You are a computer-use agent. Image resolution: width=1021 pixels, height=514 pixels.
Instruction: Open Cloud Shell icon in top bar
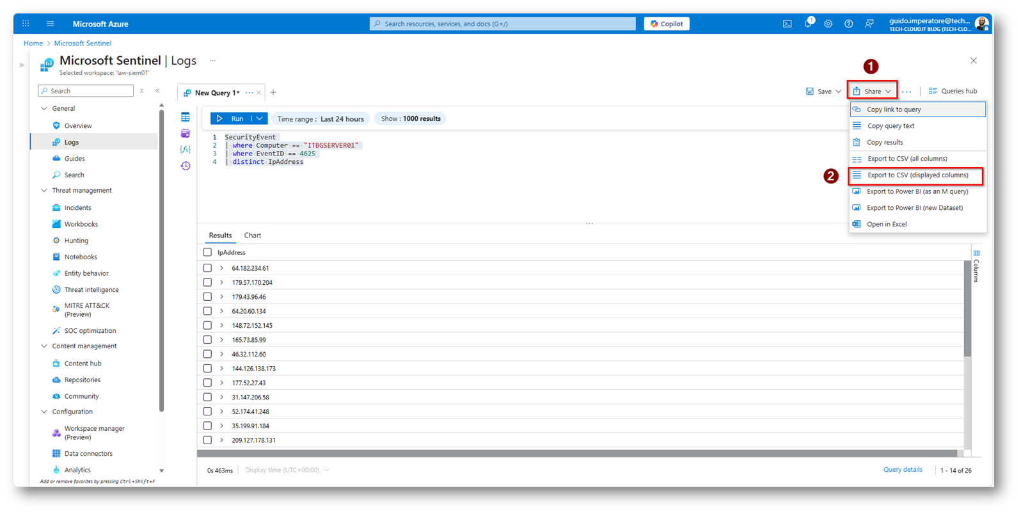pos(787,24)
